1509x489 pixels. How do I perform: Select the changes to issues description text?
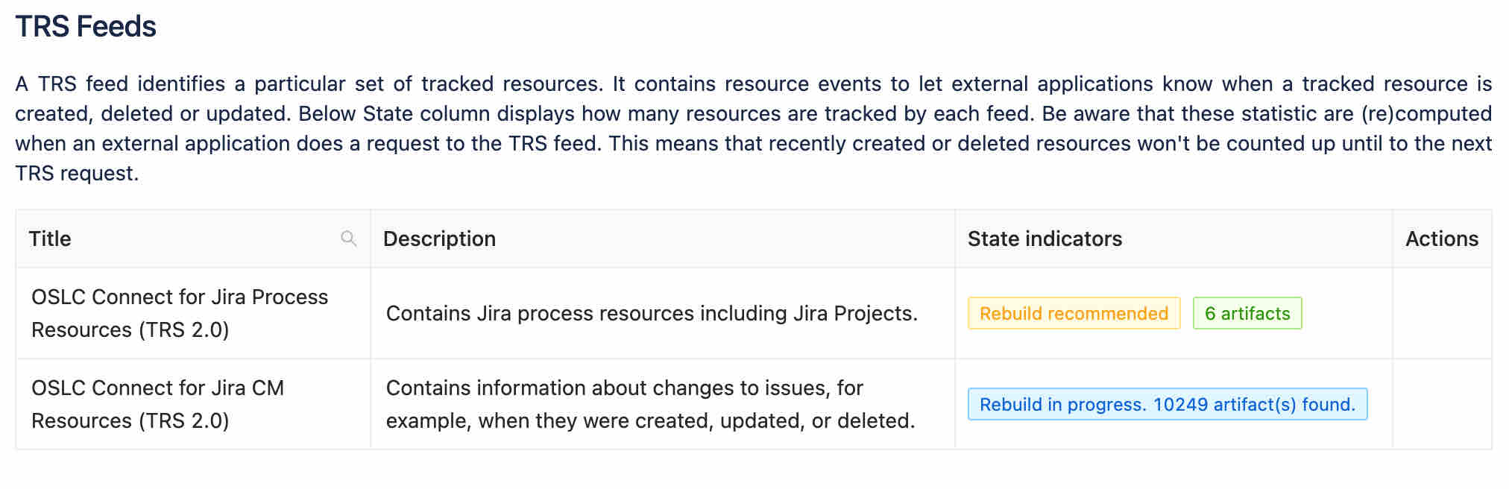coord(650,404)
